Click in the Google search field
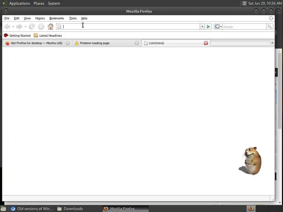This screenshot has height=212, width=283. point(244,27)
